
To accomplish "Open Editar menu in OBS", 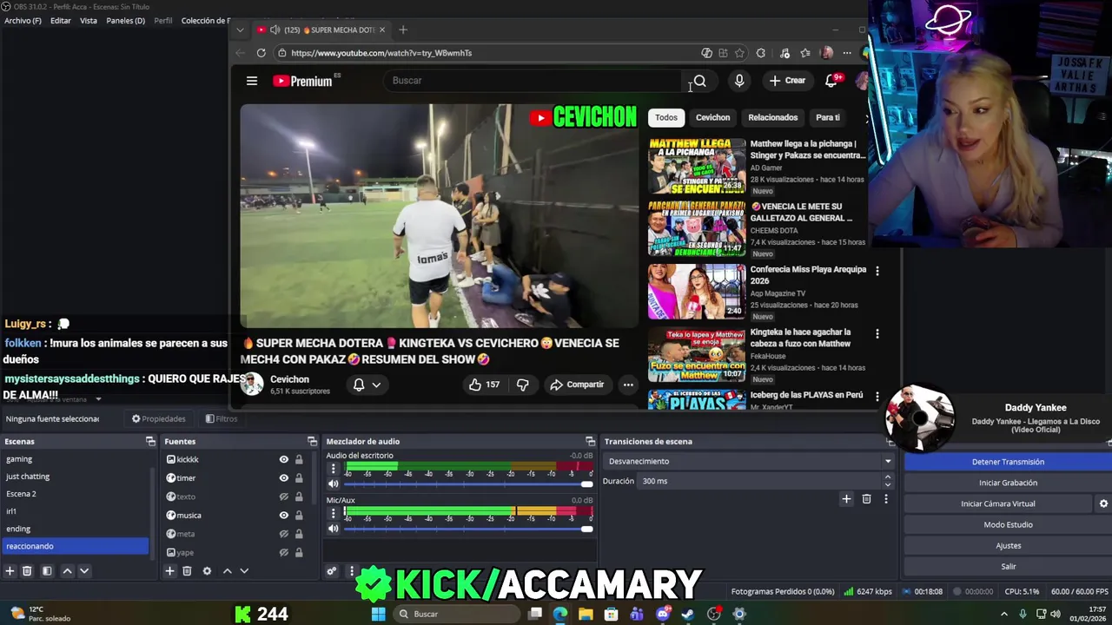I will (61, 21).
